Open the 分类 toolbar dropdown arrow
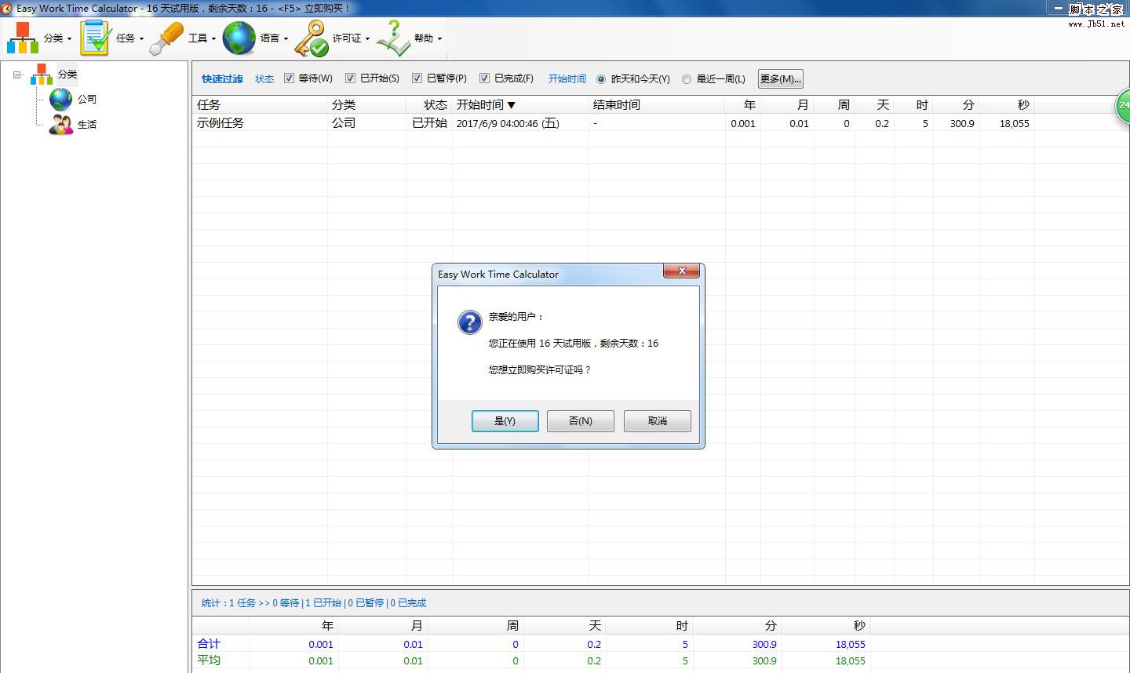1130x673 pixels. click(69, 38)
